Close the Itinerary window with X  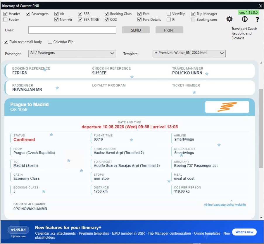point(260,6)
